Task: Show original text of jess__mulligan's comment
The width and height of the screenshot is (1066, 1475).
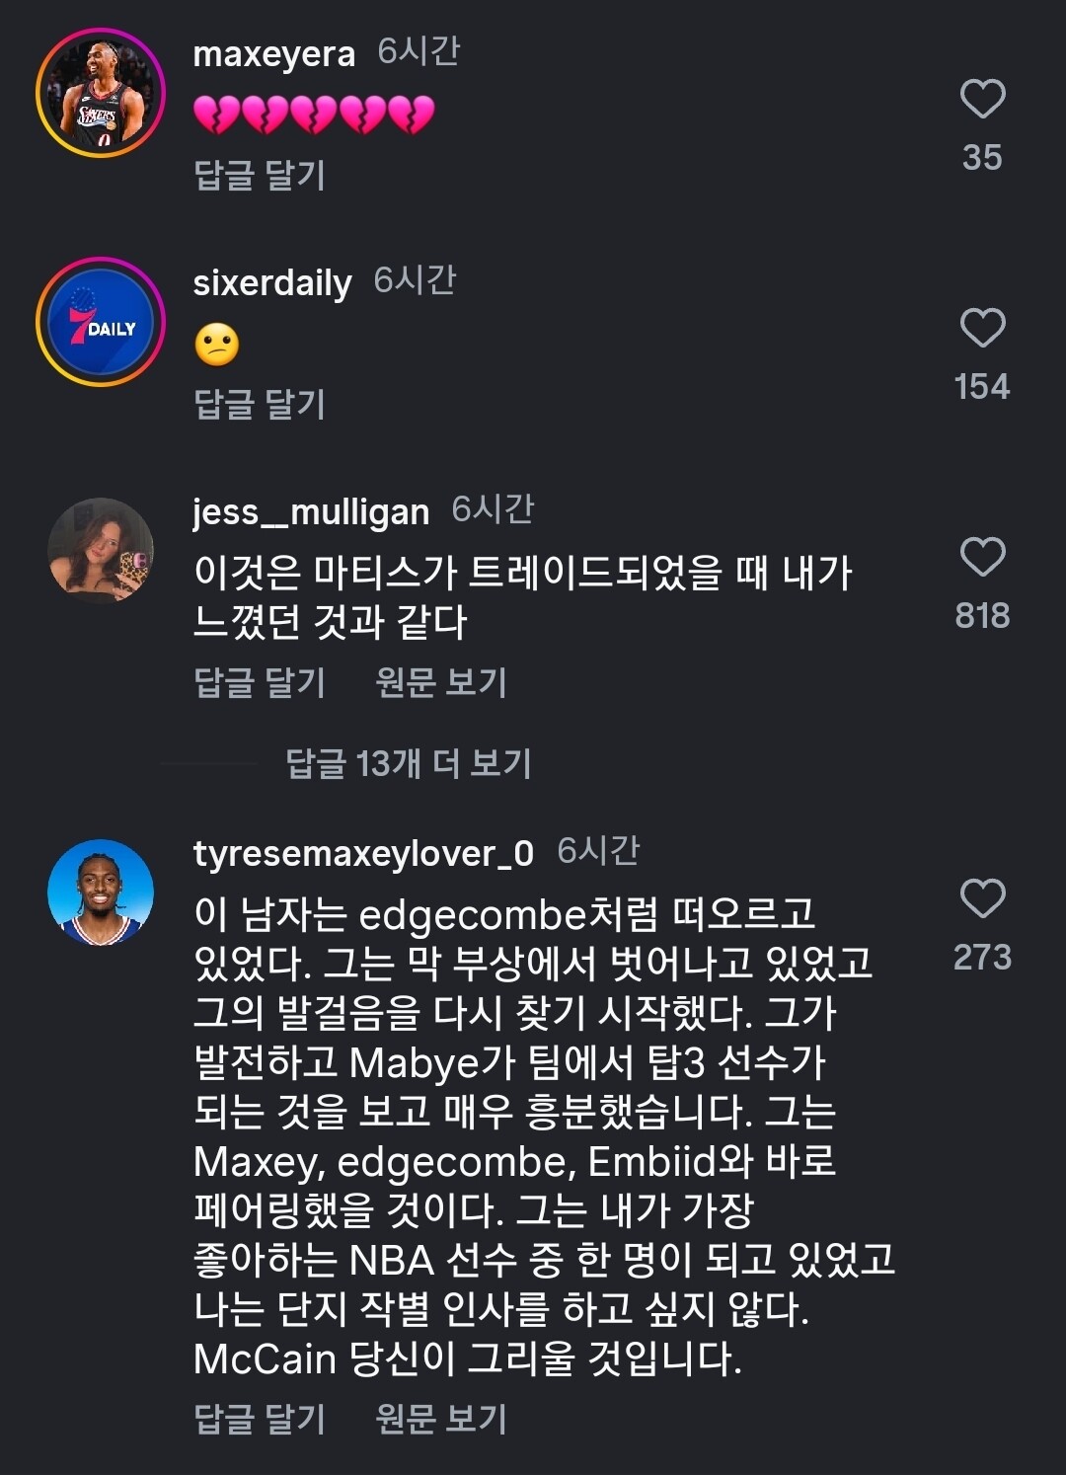Action: [x=441, y=682]
